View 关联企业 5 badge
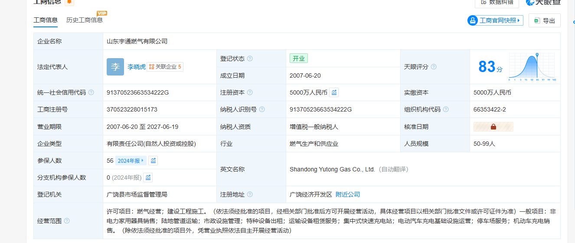 pos(165,67)
